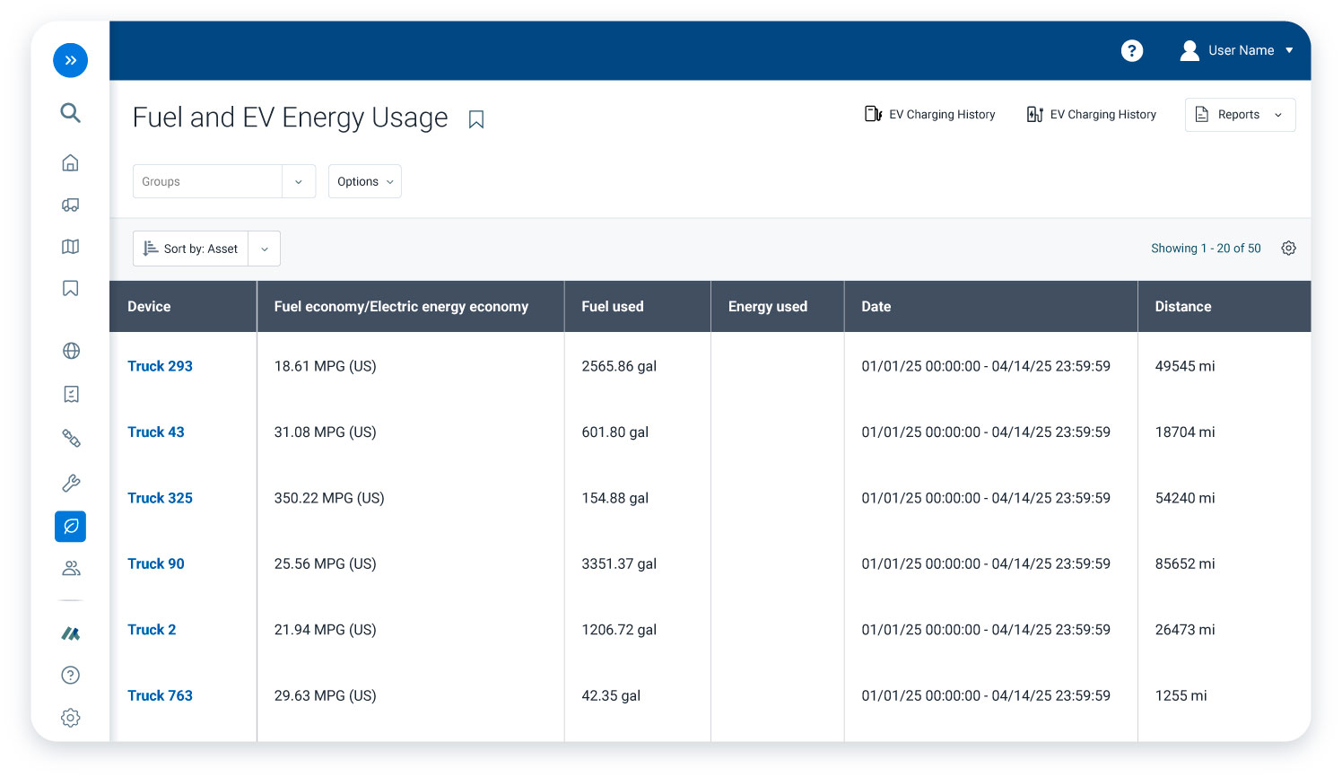Select the sustainability leaf icon

point(70,527)
